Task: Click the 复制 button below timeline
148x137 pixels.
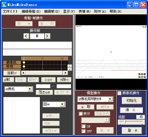Action: click(9, 80)
